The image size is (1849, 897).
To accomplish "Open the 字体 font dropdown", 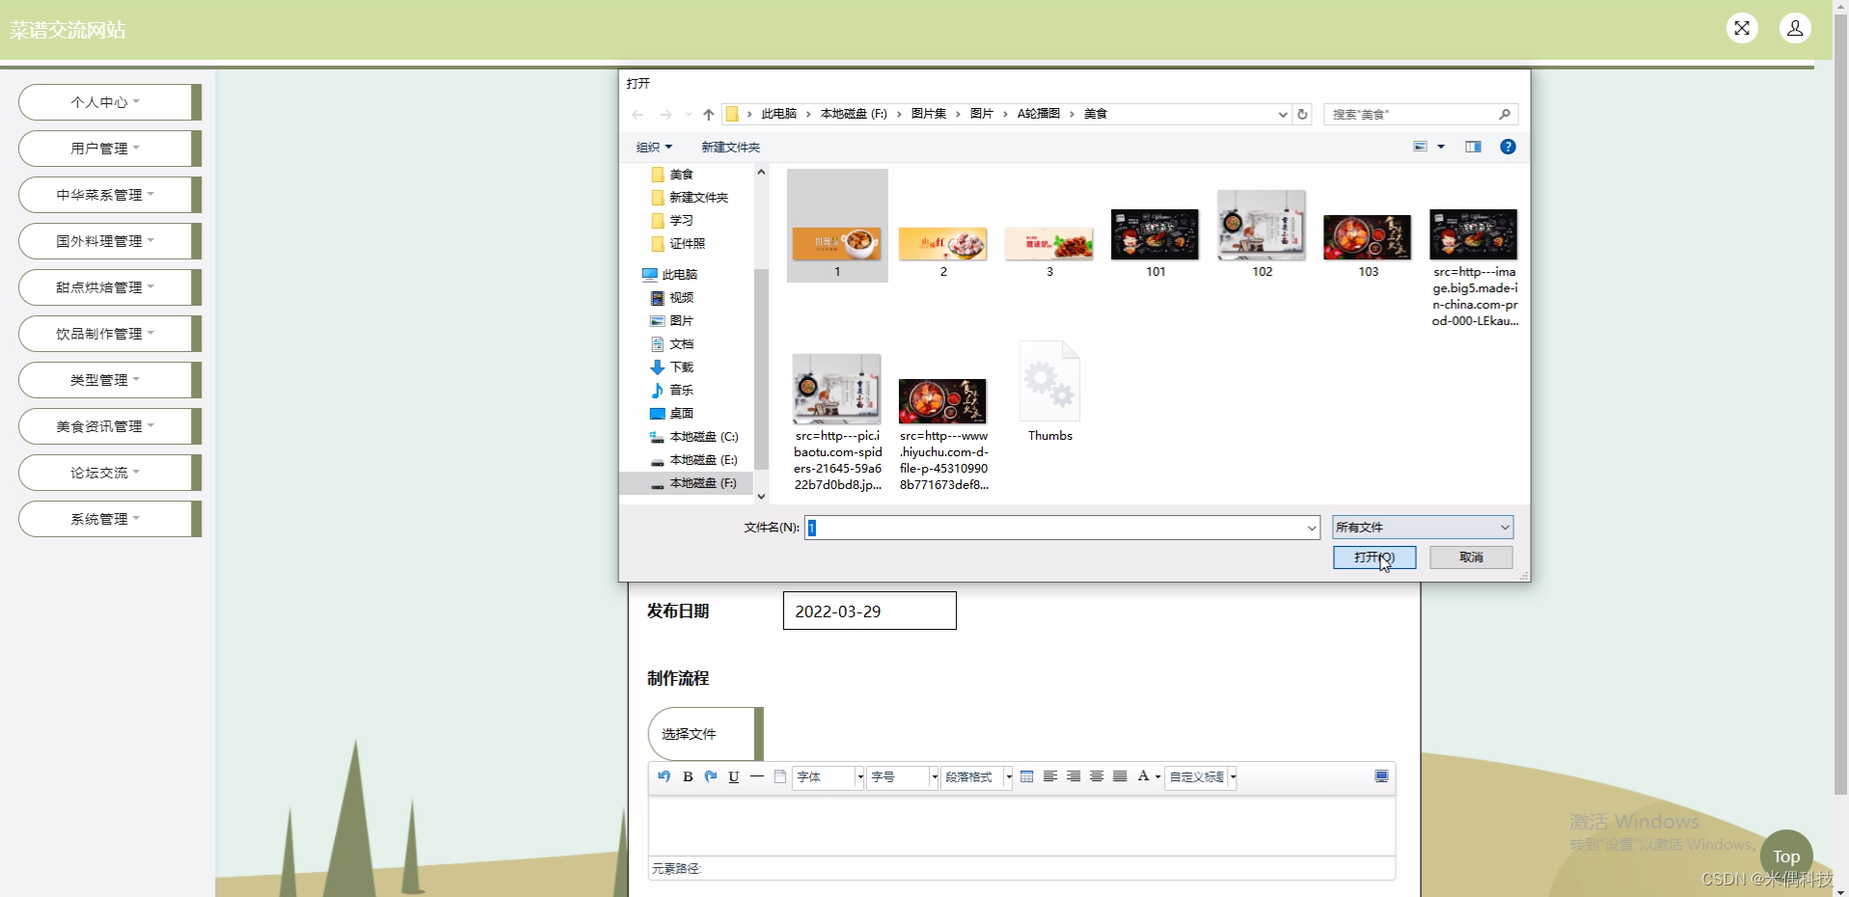I will click(828, 777).
